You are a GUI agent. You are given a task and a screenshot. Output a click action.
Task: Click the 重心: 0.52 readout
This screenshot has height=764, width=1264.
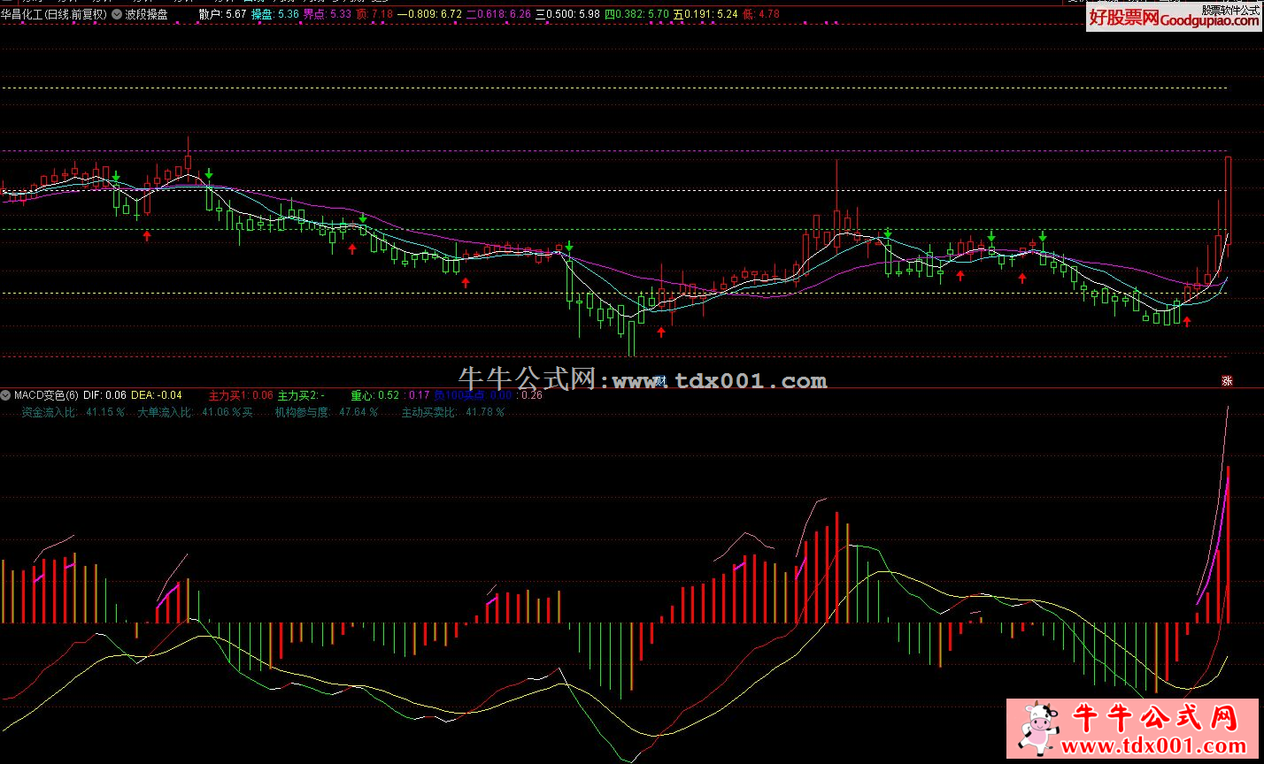tap(375, 395)
